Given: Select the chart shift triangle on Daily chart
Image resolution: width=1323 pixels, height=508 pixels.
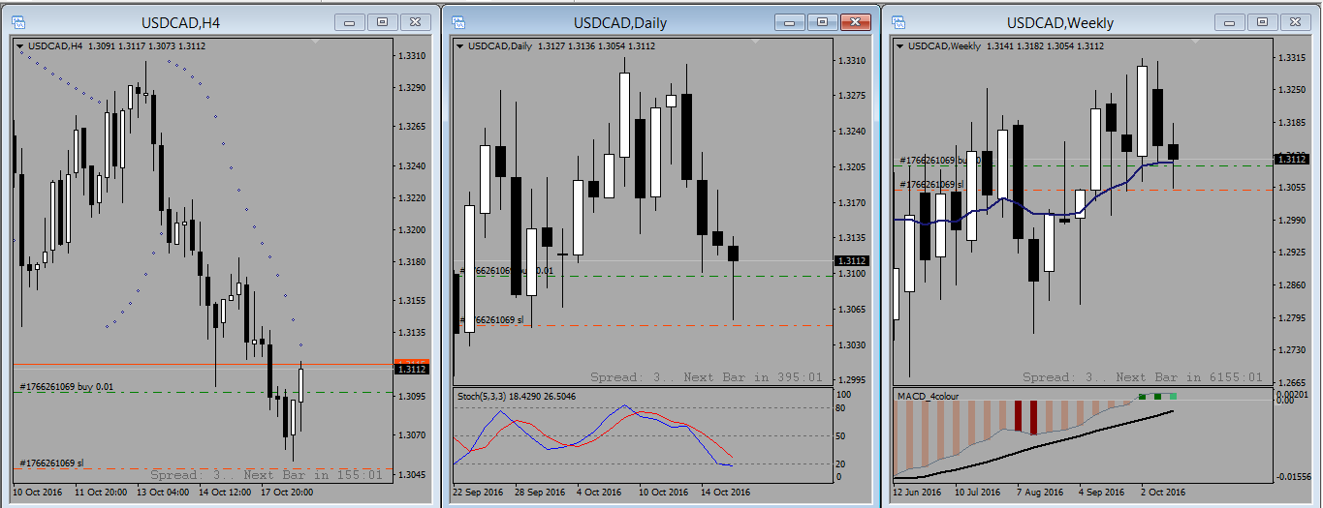Looking at the screenshot, I should (x=755, y=42).
